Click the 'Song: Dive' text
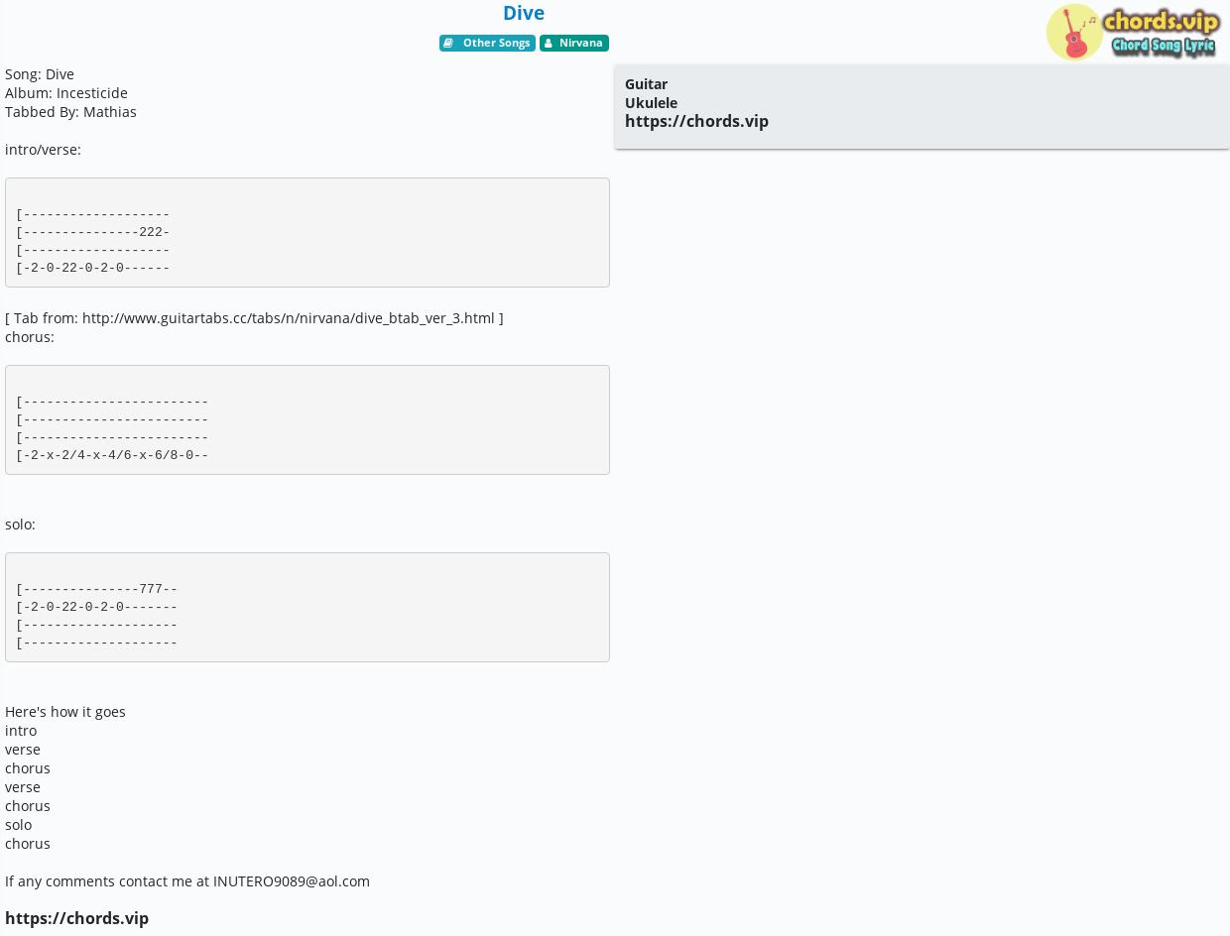This screenshot has width=1230, height=936. point(40,74)
